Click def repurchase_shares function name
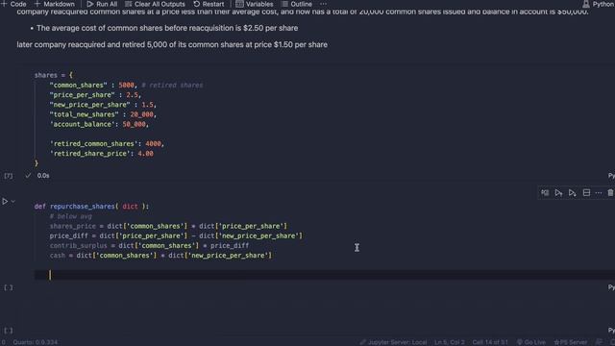Viewport: 615px width, 346px height. (82, 207)
